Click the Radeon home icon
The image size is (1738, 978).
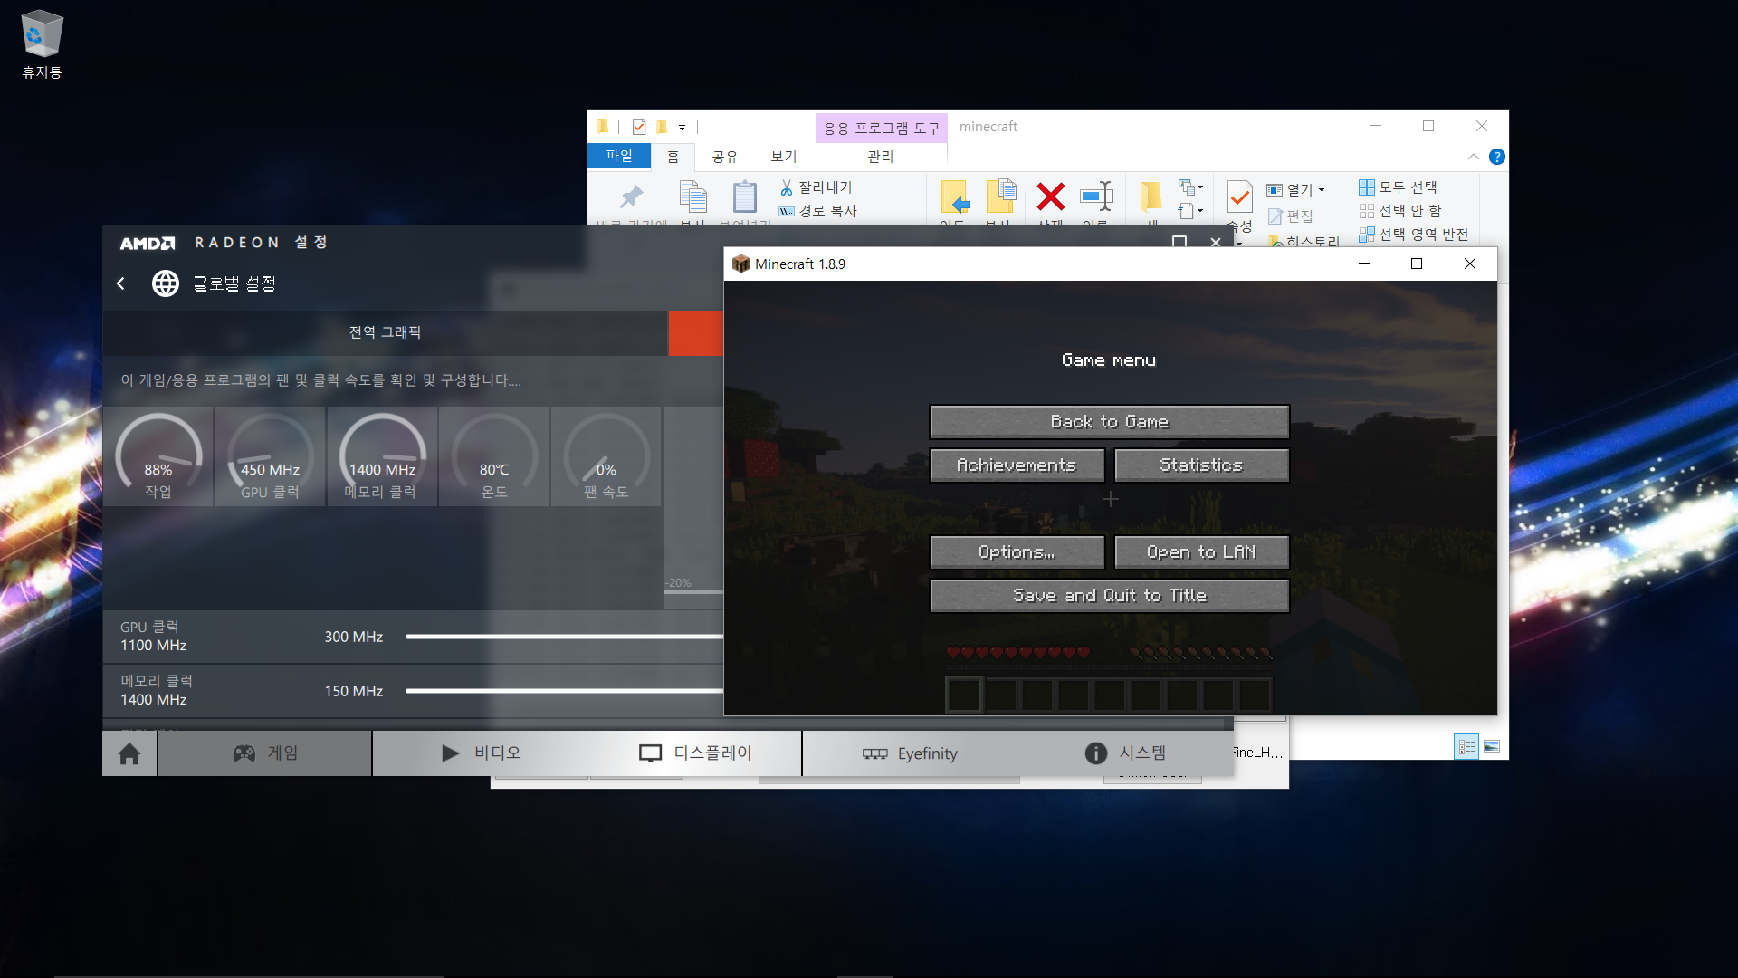click(x=129, y=753)
